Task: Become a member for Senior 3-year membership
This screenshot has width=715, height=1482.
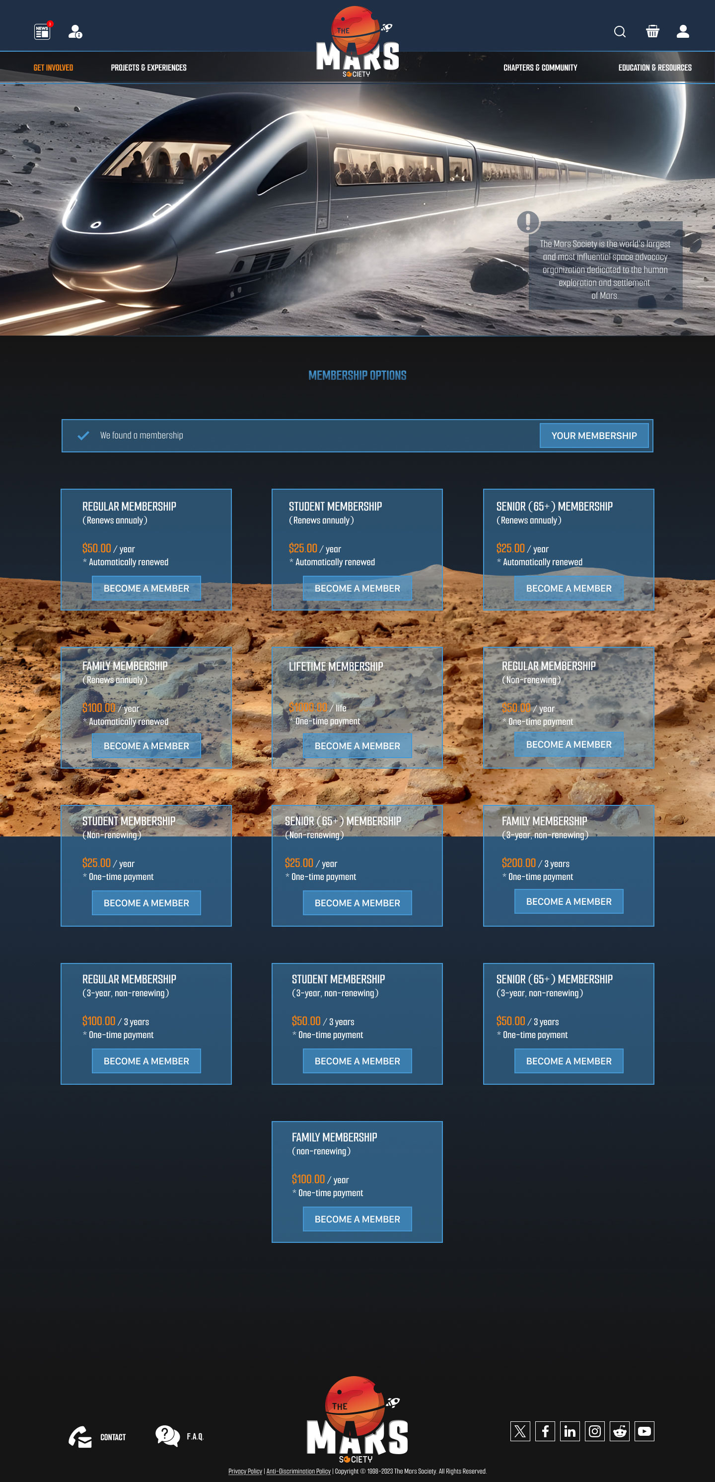Action: point(569,1061)
